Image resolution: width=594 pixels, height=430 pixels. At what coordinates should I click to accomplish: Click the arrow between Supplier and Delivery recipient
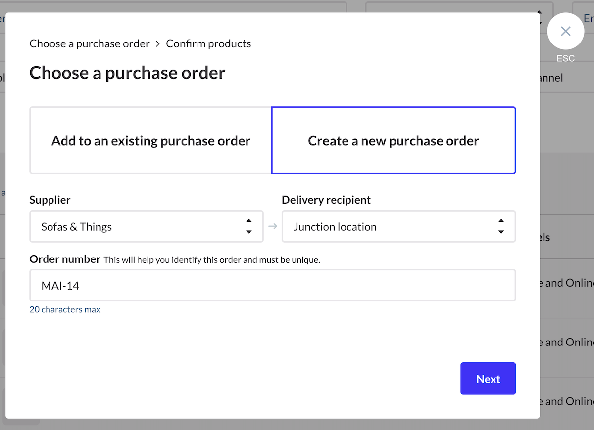273,226
